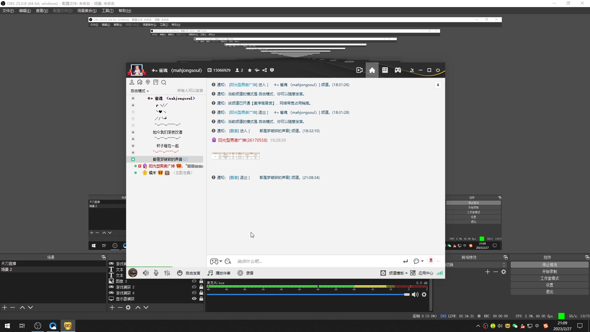
Task: Add a new source with plus icon
Action: (112, 307)
